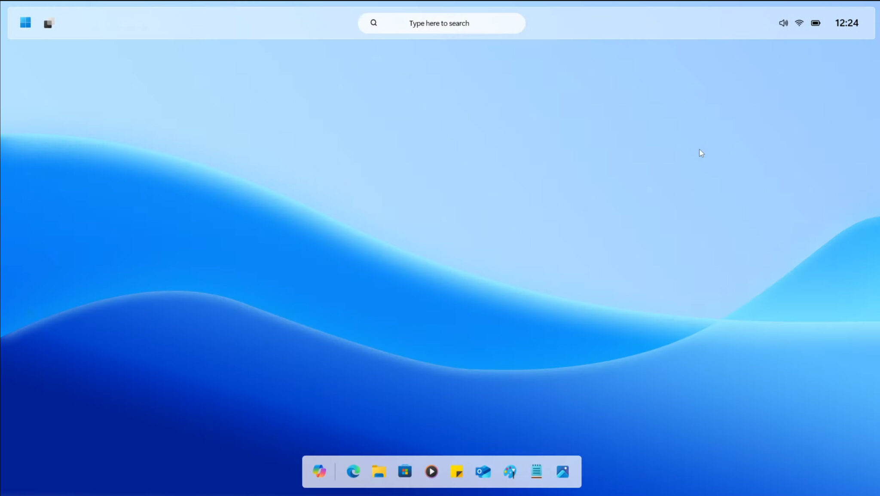Open Microsoft Paint

[x=510, y=472]
